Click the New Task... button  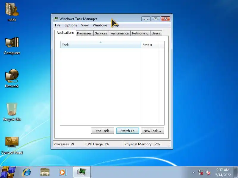point(153,131)
